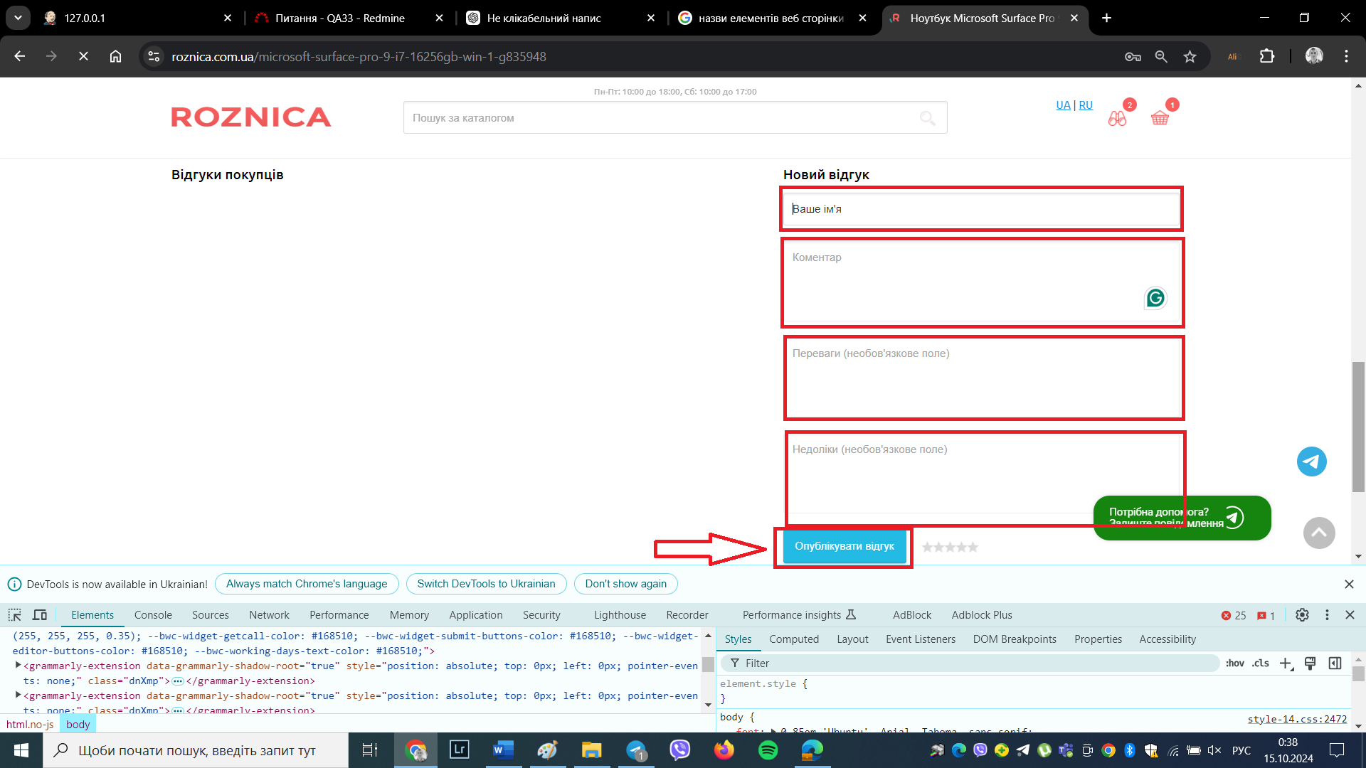The width and height of the screenshot is (1366, 768).
Task: Toggle the :hov element state panel
Action: (1234, 663)
